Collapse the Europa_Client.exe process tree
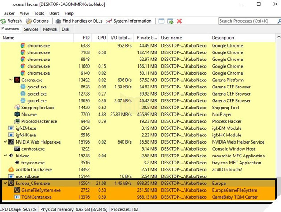The width and height of the screenshot is (281, 212). 5,183
